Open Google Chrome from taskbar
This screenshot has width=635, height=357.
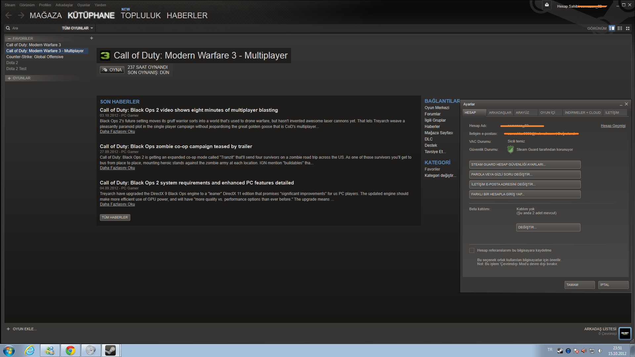(x=70, y=350)
